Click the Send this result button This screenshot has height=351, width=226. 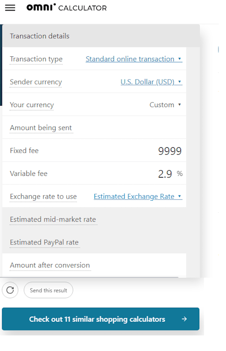pos(49,290)
